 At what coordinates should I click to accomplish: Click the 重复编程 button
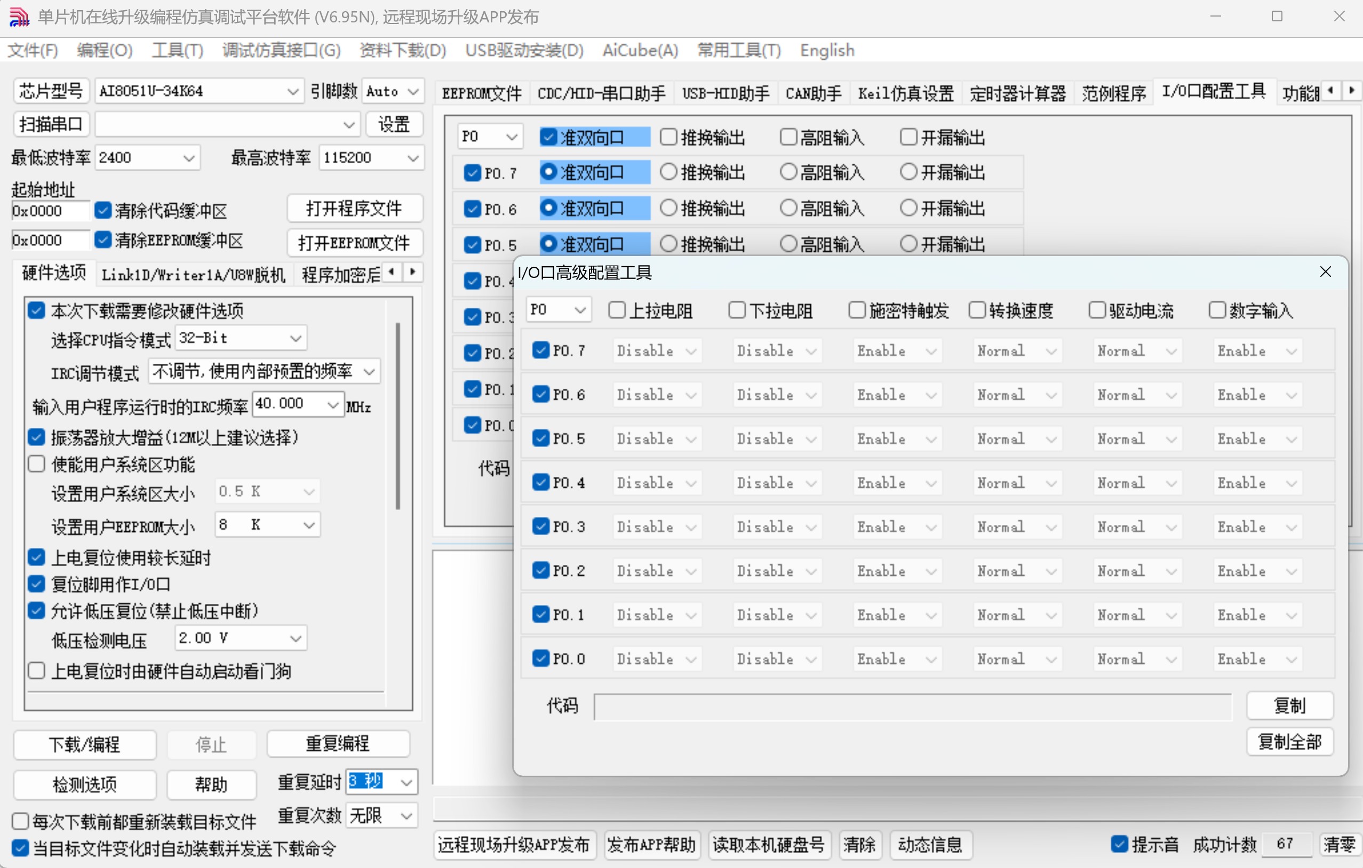[338, 744]
